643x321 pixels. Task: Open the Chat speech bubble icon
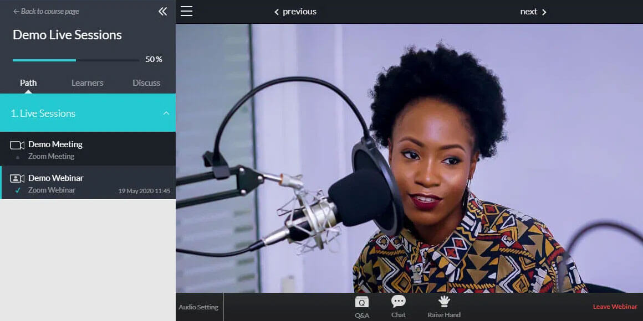coord(398,302)
